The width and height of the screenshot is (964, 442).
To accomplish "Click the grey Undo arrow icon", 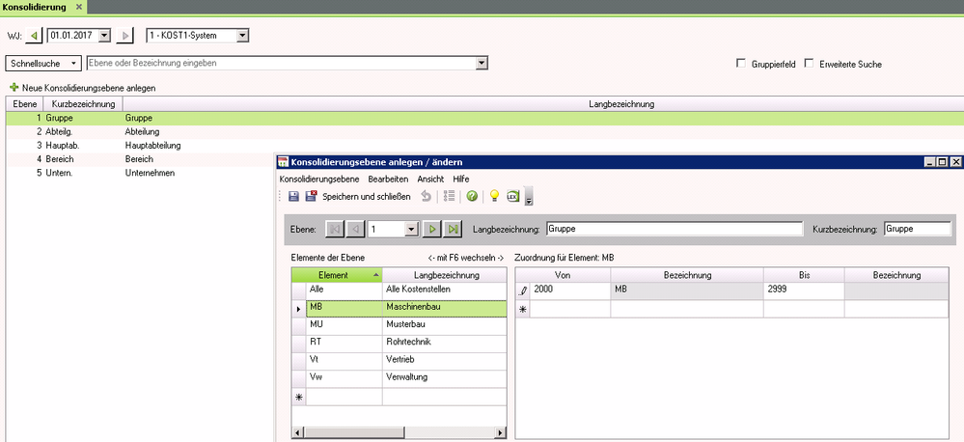I will [x=427, y=196].
